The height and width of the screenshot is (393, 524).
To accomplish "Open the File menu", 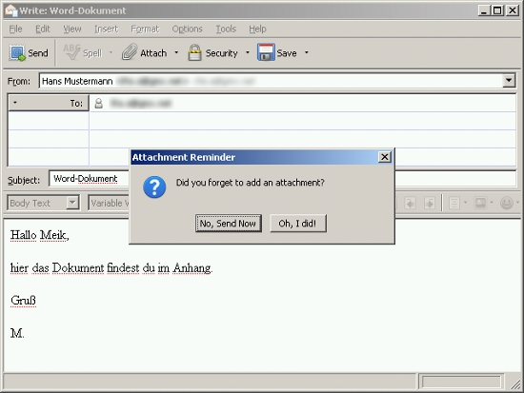I will (15, 29).
